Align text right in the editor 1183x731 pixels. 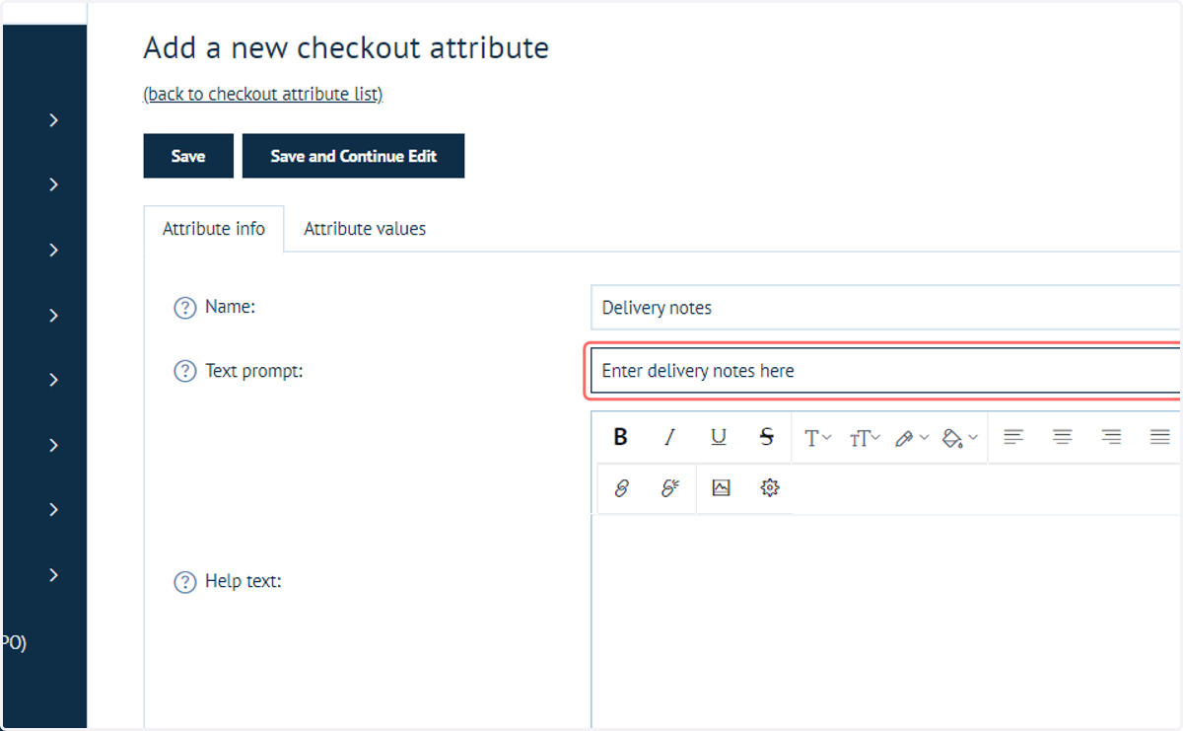point(1111,437)
